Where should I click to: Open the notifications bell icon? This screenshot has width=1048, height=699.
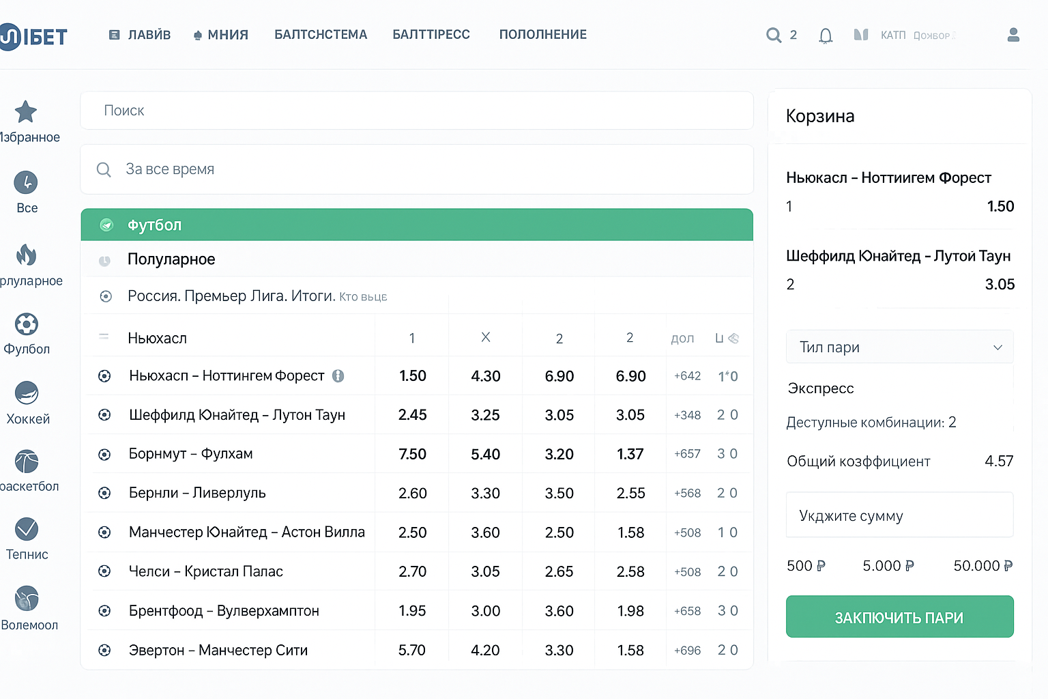click(826, 35)
